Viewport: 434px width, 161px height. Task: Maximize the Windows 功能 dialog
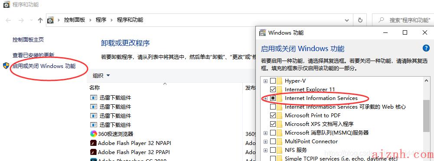click(405, 32)
